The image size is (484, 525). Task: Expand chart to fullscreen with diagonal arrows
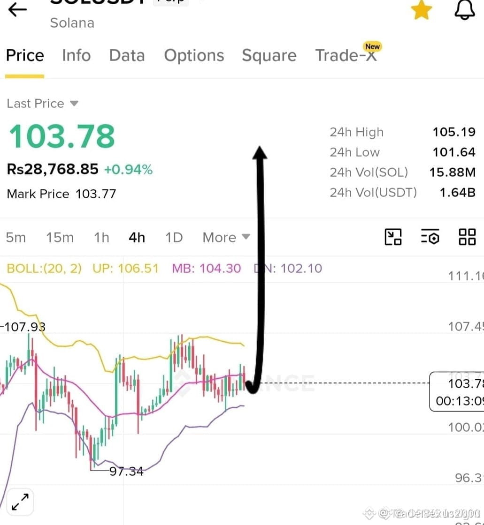click(x=20, y=502)
